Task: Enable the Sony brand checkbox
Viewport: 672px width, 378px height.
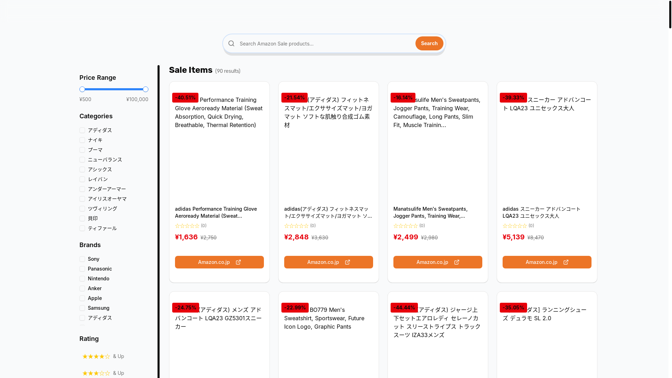Action: 82,259
